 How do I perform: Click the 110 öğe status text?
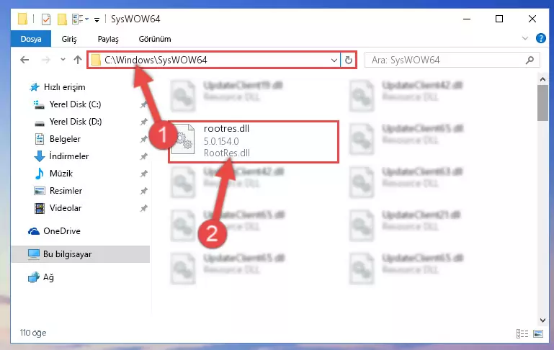[x=33, y=333]
